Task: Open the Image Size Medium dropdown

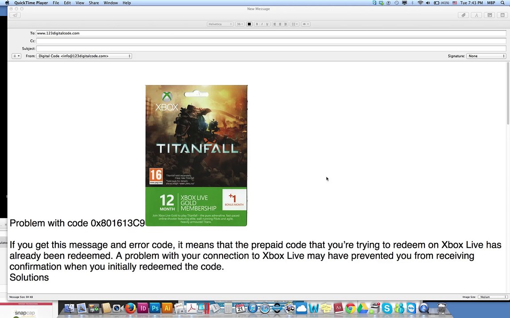Action: coord(492,297)
